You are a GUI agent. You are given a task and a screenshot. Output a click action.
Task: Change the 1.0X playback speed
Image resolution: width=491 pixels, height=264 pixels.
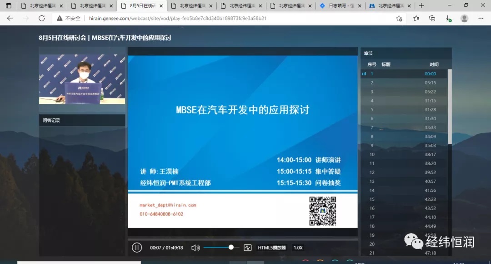point(298,248)
